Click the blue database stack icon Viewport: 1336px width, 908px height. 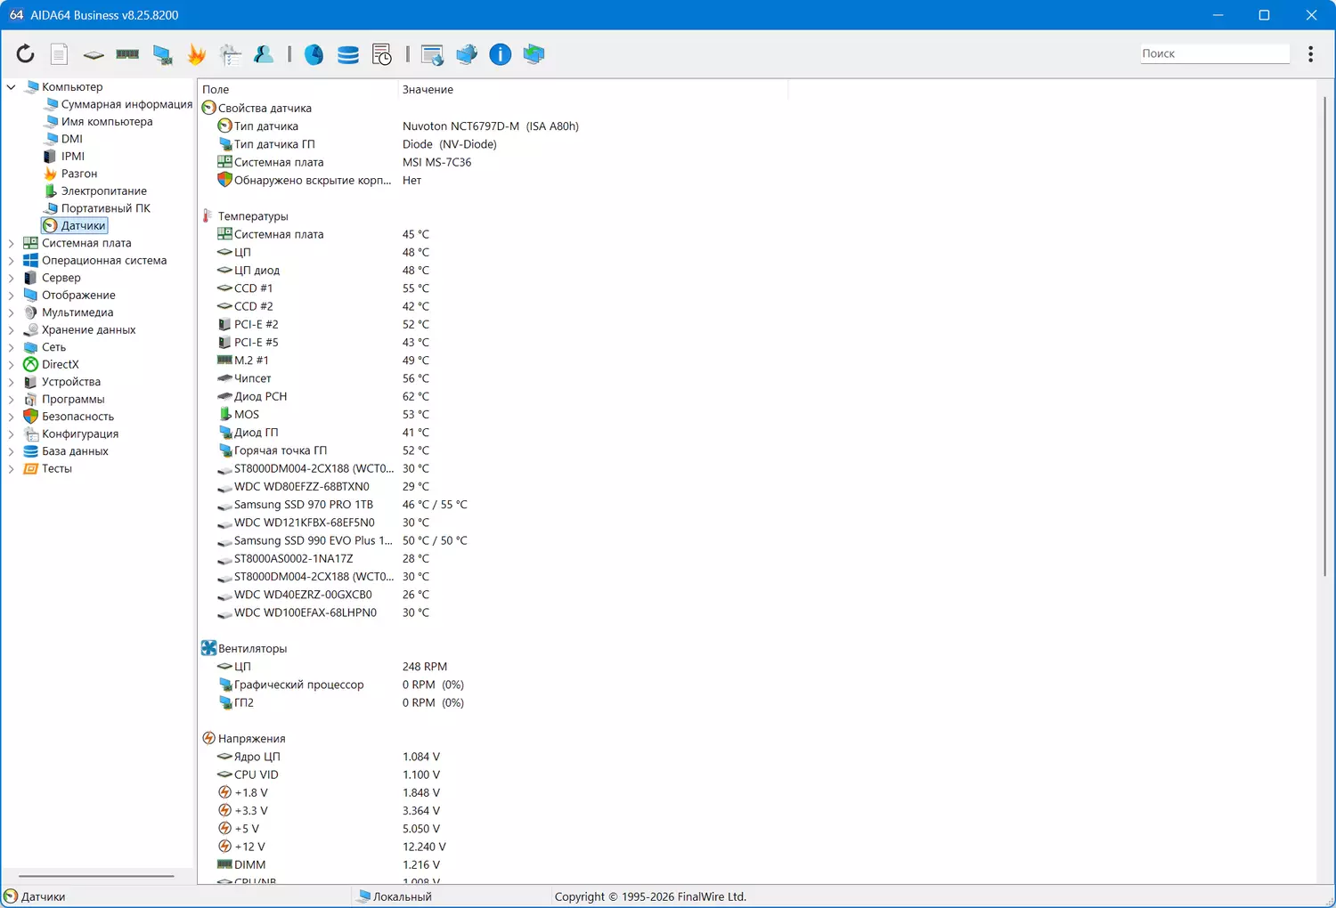click(348, 54)
